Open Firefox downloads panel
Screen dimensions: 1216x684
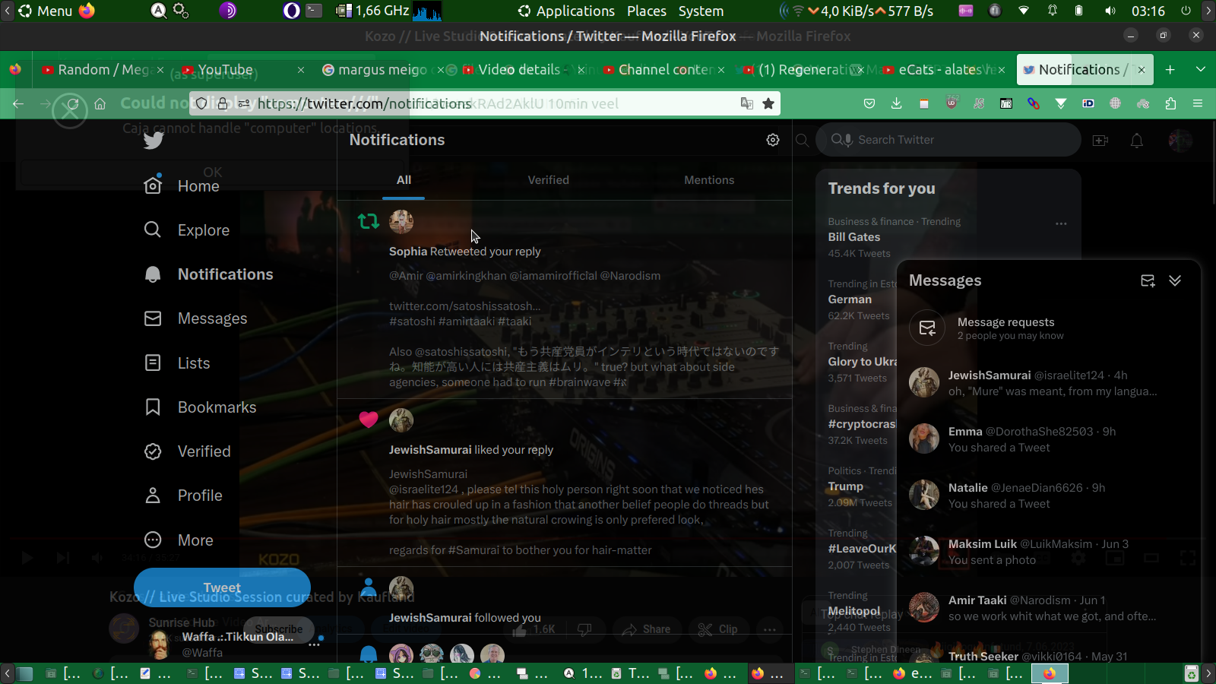[x=897, y=103]
